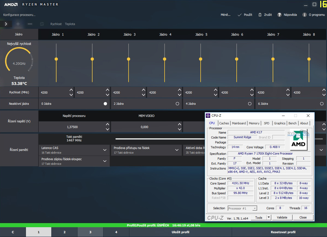Viewport: 327px width, 237px height.
Task: Open O programu info icon
Action: [x=304, y=15]
